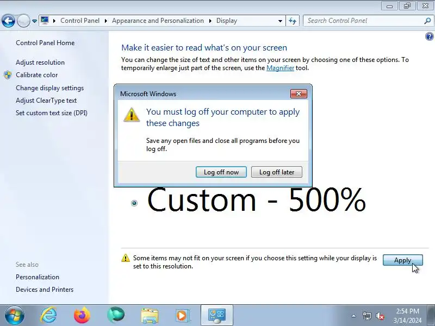Click the warning icon in the dialog
Viewport: 435px width, 326px height.
132,115
